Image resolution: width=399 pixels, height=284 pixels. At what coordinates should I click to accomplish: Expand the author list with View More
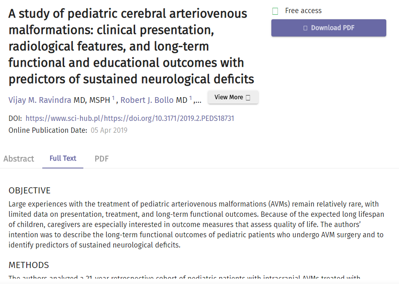tap(233, 97)
